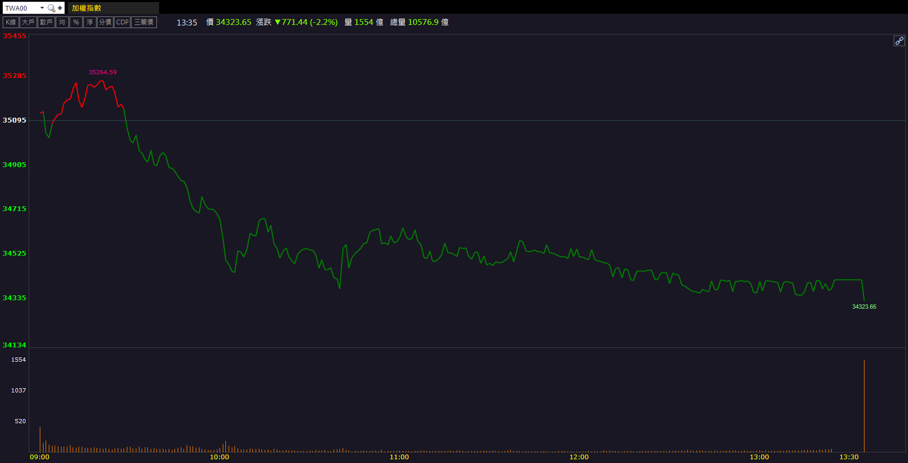
Task: Toggle the 均 average line button
Action: coord(62,22)
